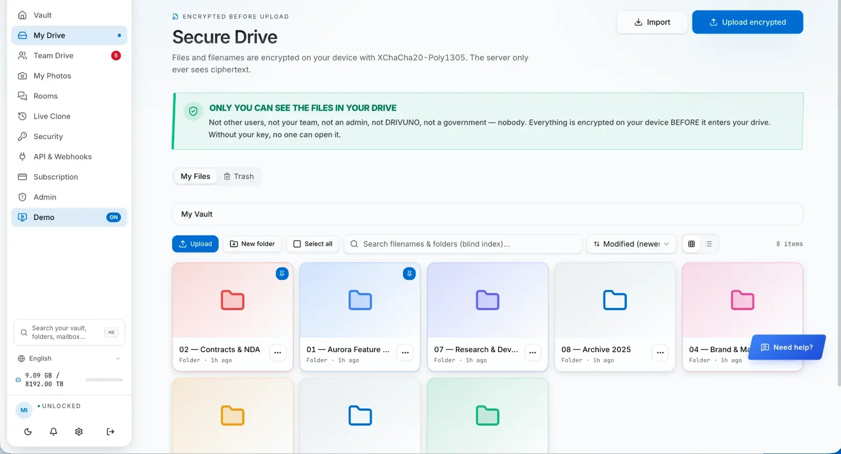Check the Select all checkbox

coord(297,244)
